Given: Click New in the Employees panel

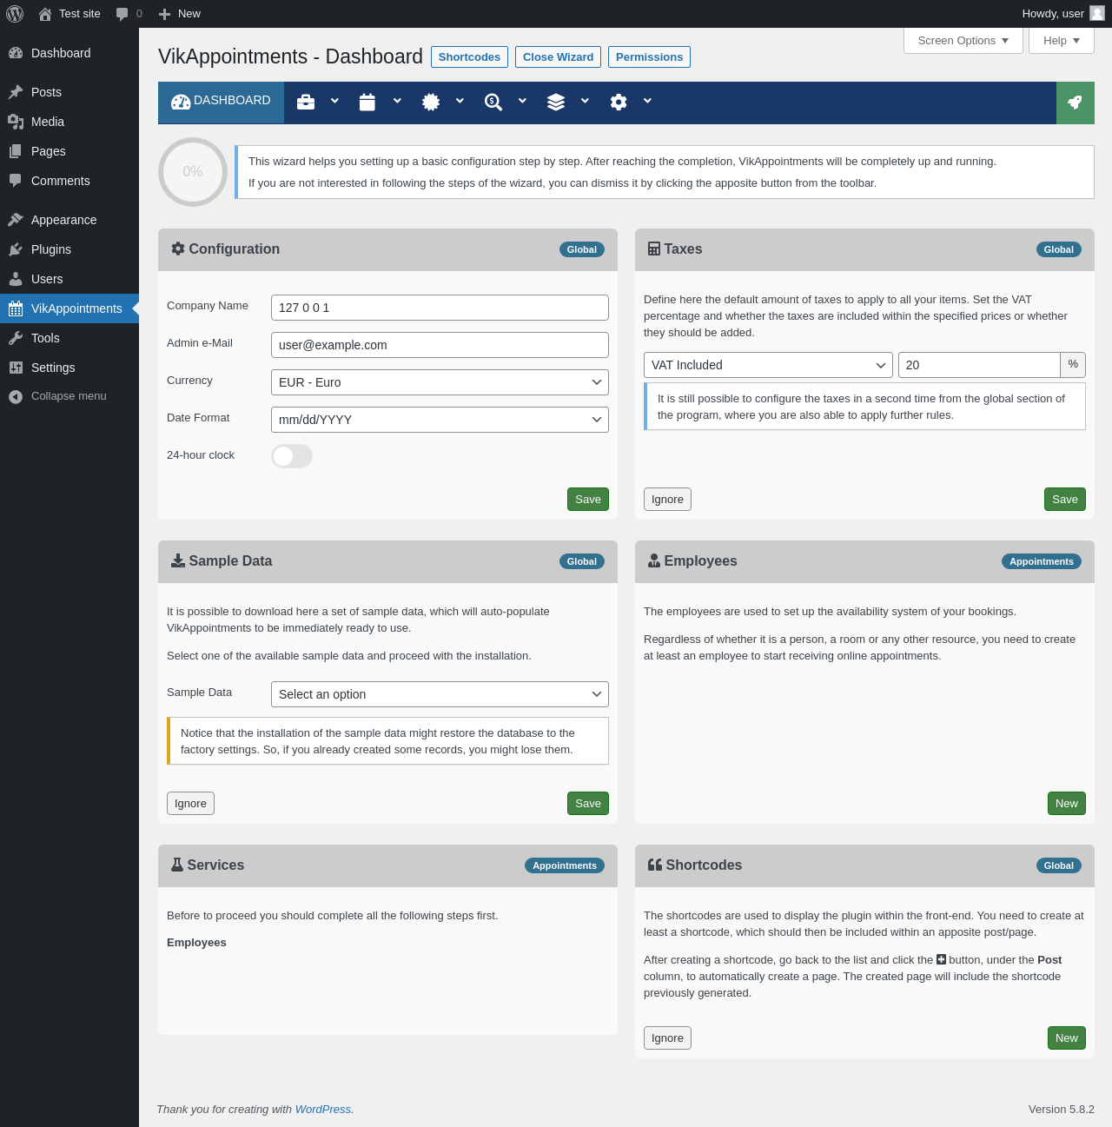Looking at the screenshot, I should click(x=1067, y=804).
